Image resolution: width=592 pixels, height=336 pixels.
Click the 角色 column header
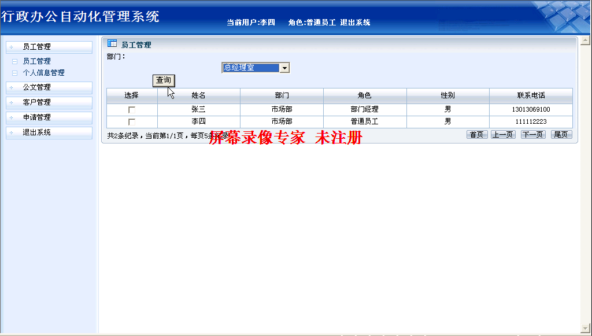tap(365, 96)
